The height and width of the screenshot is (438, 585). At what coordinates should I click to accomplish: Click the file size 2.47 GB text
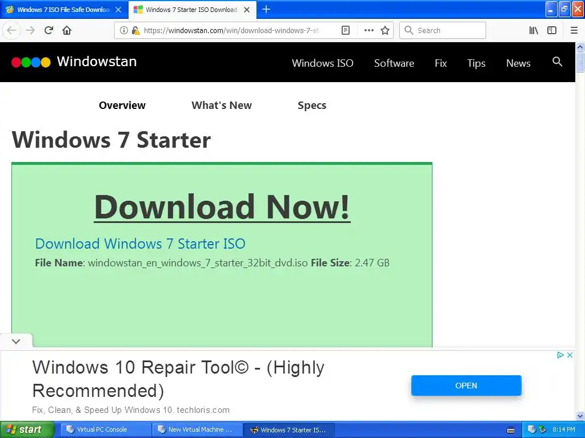coord(372,262)
